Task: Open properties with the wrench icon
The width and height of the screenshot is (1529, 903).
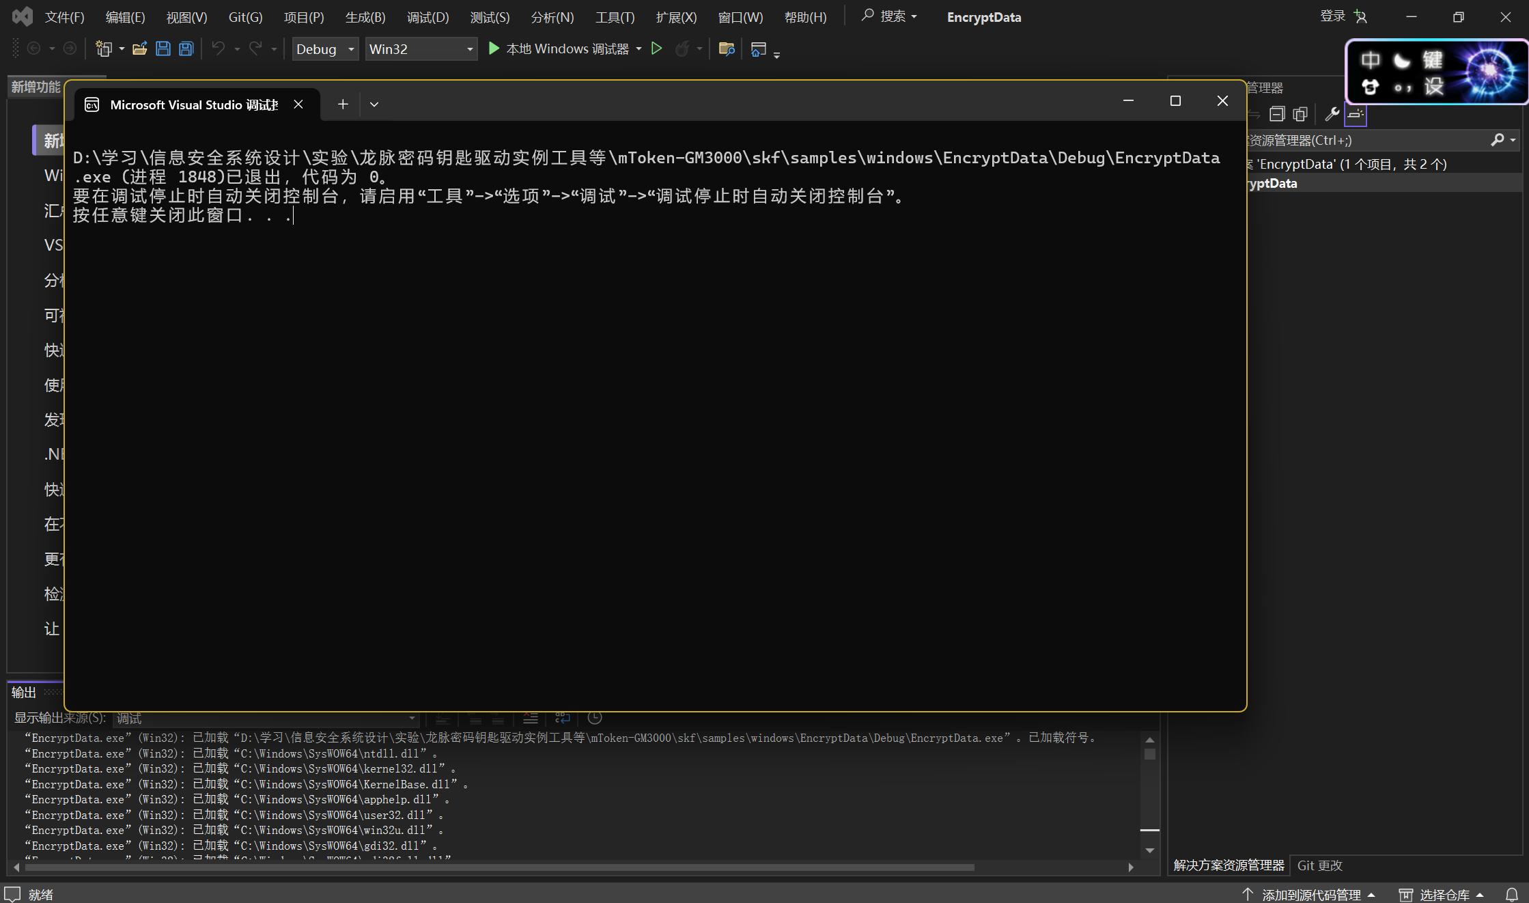Action: pyautogui.click(x=1331, y=114)
